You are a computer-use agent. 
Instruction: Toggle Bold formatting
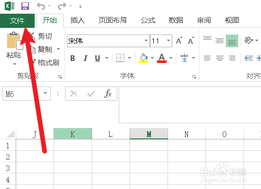[73, 58]
